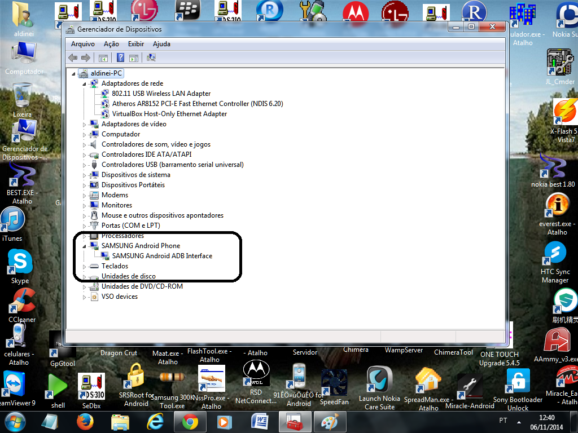The height and width of the screenshot is (433, 578).
Task: Expand the Modems category
Action: tap(84, 196)
